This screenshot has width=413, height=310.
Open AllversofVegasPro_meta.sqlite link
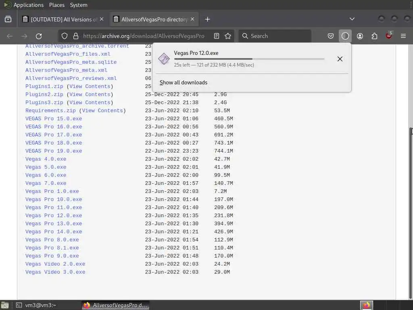point(71,62)
